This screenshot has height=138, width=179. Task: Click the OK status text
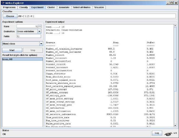coord(4,134)
